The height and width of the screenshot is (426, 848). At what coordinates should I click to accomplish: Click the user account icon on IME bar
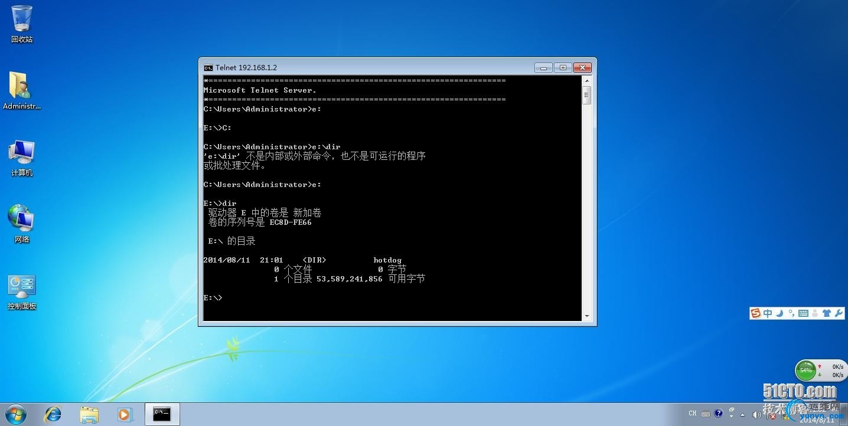tap(816, 313)
